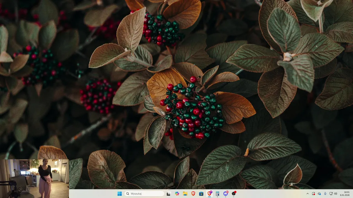Viewport: 353px width, 198px height.
Task: Click the Wyszukaj search box
Action: [x=145, y=194]
